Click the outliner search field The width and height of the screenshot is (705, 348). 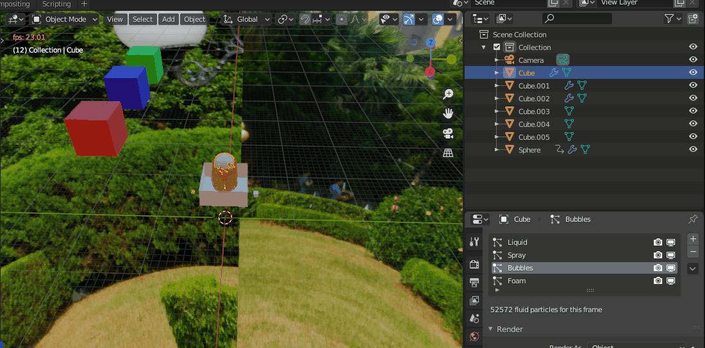[x=577, y=19]
